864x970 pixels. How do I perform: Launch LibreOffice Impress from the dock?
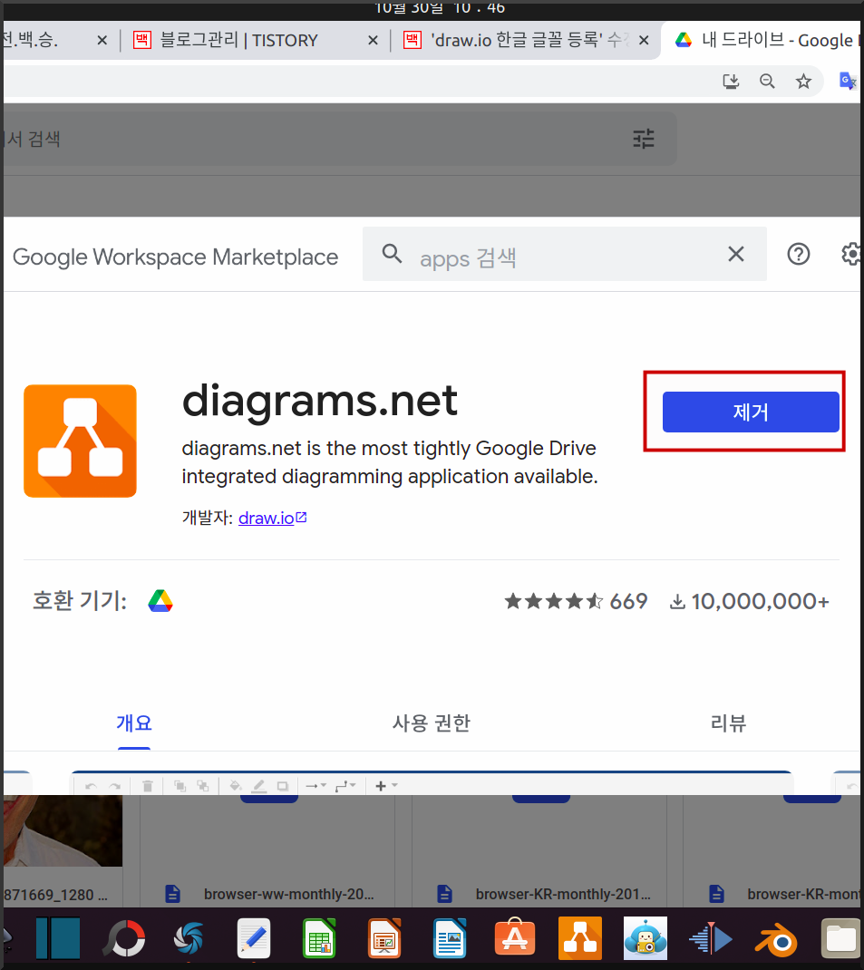pyautogui.click(x=384, y=938)
